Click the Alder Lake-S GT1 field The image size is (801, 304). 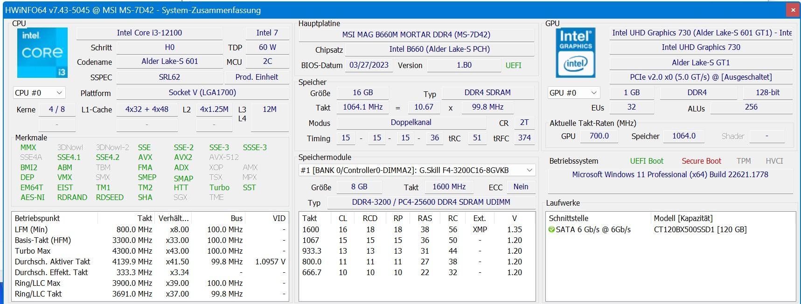pos(701,62)
